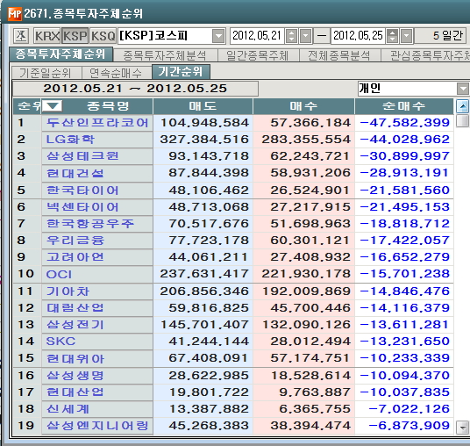Viewport: 470px width, 446px height.
Task: Open stock OCI
Action: pos(97,274)
